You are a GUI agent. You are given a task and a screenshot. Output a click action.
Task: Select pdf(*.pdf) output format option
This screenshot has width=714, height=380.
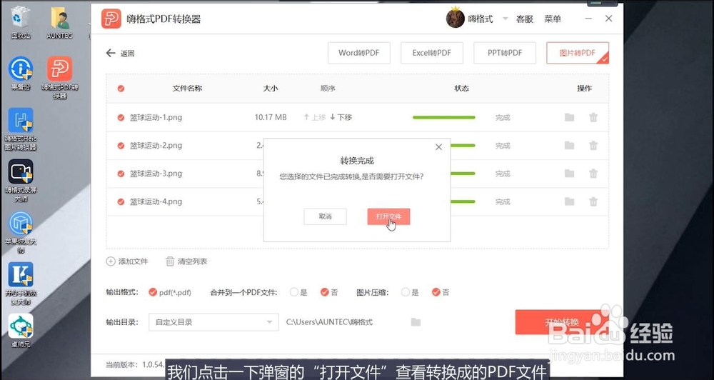170,293
